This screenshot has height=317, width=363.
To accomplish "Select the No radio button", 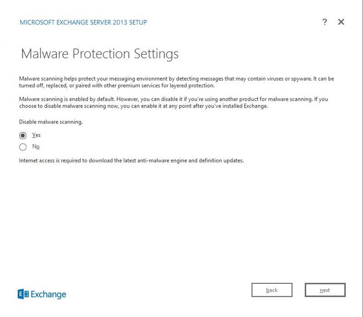I will pyautogui.click(x=23, y=147).
